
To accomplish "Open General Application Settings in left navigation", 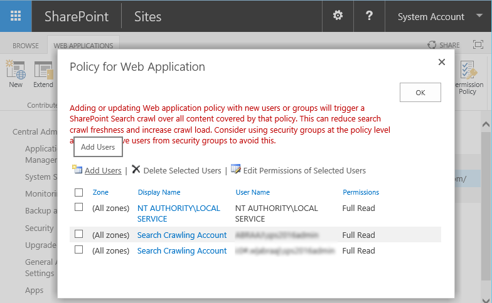I will click(41, 268).
